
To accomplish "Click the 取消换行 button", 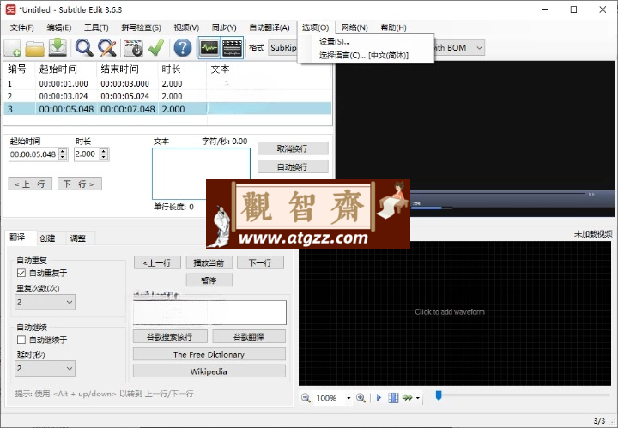I will pos(293,148).
